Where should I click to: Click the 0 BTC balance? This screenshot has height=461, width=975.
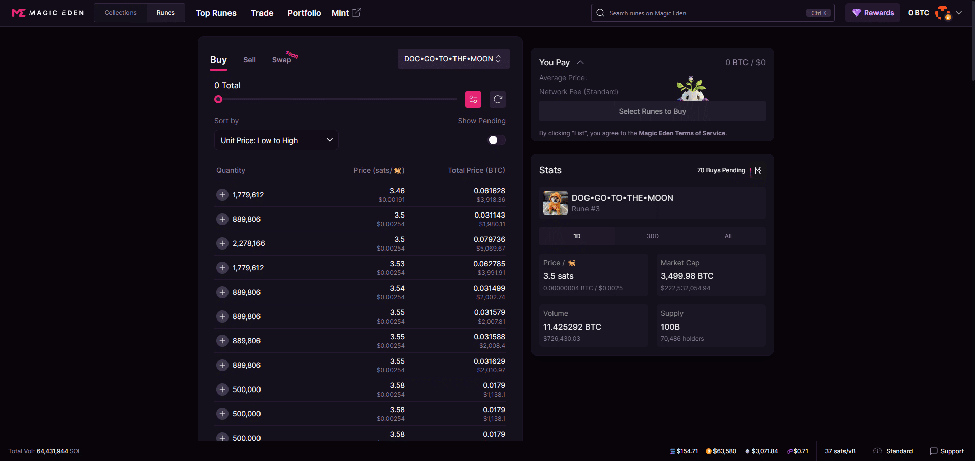(x=919, y=13)
